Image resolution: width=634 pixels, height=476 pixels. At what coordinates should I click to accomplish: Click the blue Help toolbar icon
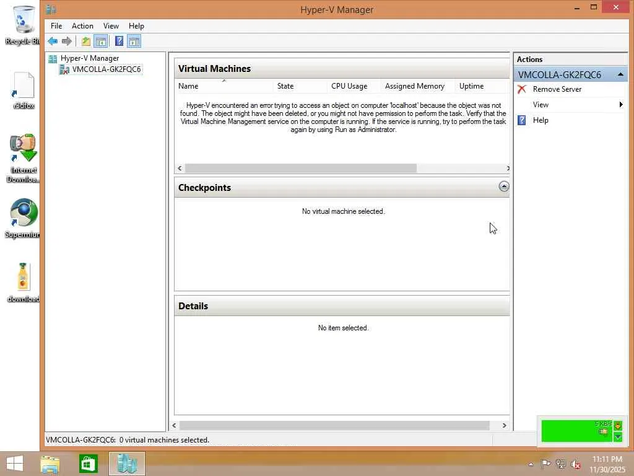(119, 42)
